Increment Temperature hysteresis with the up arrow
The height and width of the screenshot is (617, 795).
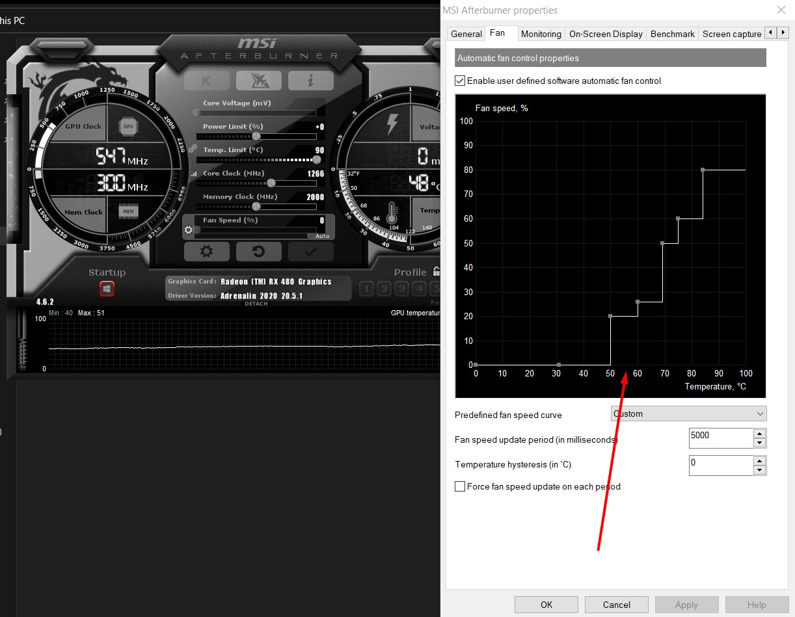759,461
